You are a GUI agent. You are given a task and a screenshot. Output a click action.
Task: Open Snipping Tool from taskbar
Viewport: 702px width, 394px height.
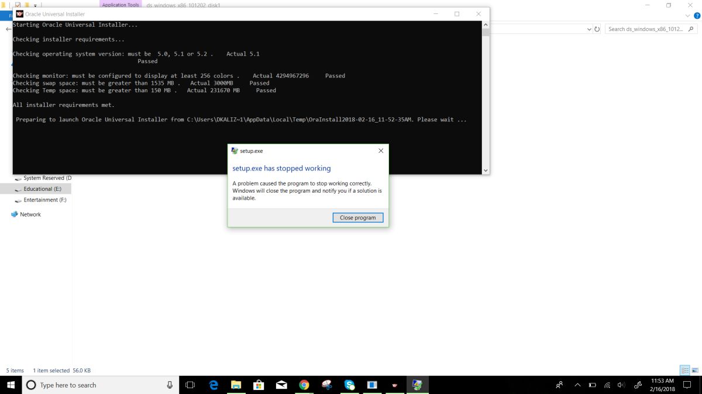[327, 385]
